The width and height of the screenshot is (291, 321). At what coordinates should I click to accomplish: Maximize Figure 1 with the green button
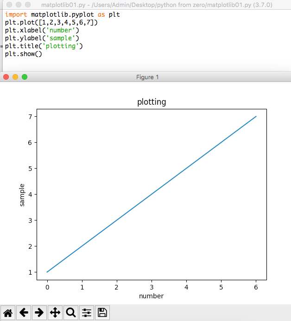click(x=25, y=77)
